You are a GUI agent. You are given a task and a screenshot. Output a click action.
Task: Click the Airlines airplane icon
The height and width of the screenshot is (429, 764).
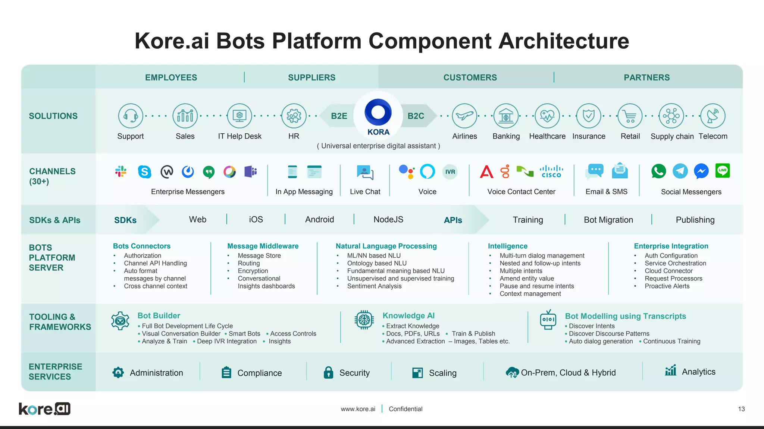(x=464, y=116)
